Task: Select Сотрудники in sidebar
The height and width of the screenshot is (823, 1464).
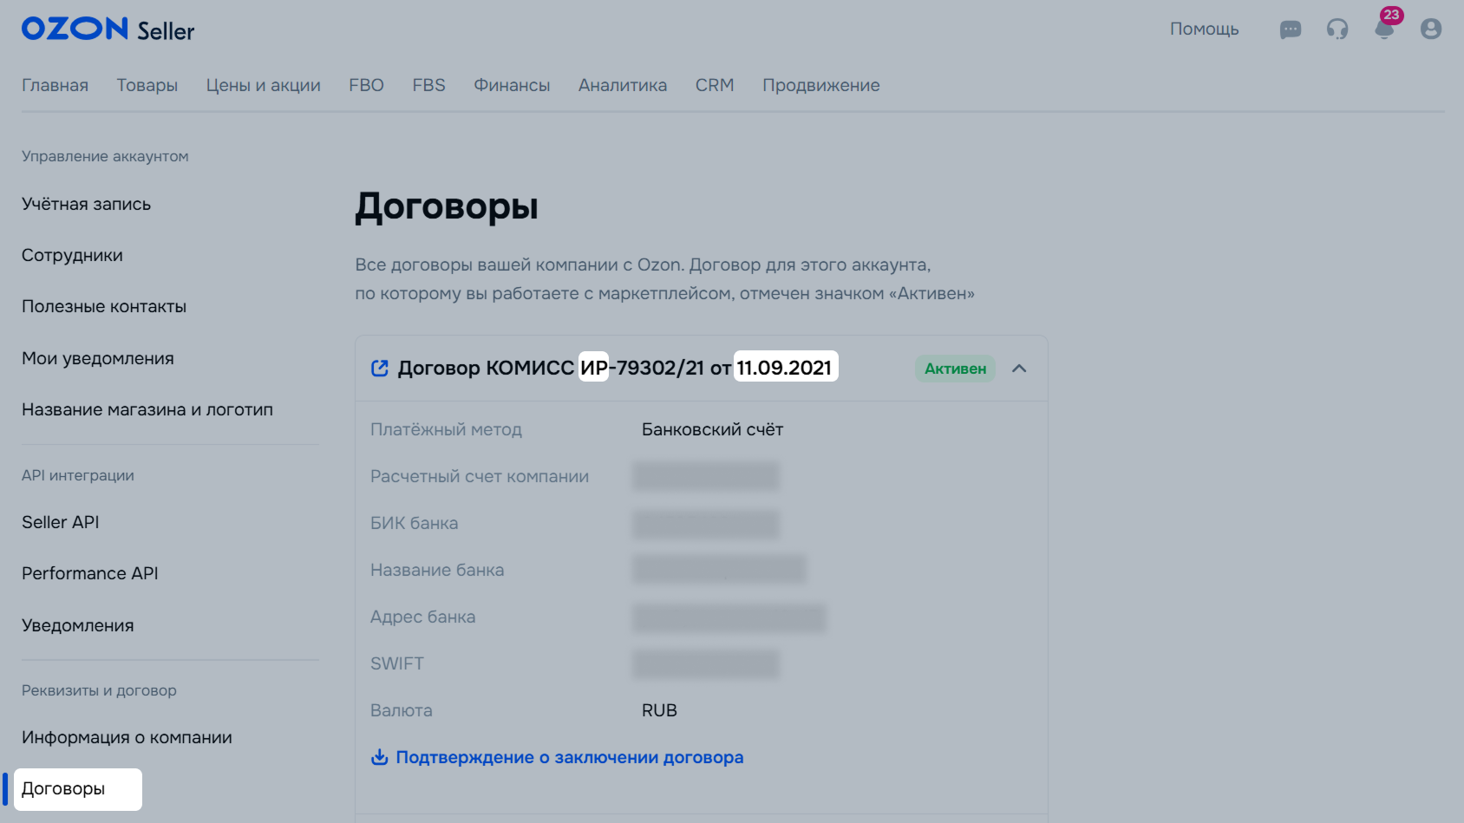Action: 72,255
